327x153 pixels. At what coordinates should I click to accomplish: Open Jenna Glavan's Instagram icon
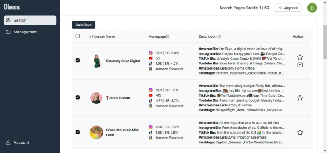(151, 90)
